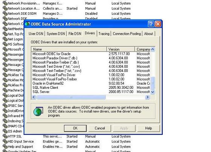Screen dimensions: 211x152
Task: Click the horizontal scrollbar right arrow
Action: tap(147, 97)
